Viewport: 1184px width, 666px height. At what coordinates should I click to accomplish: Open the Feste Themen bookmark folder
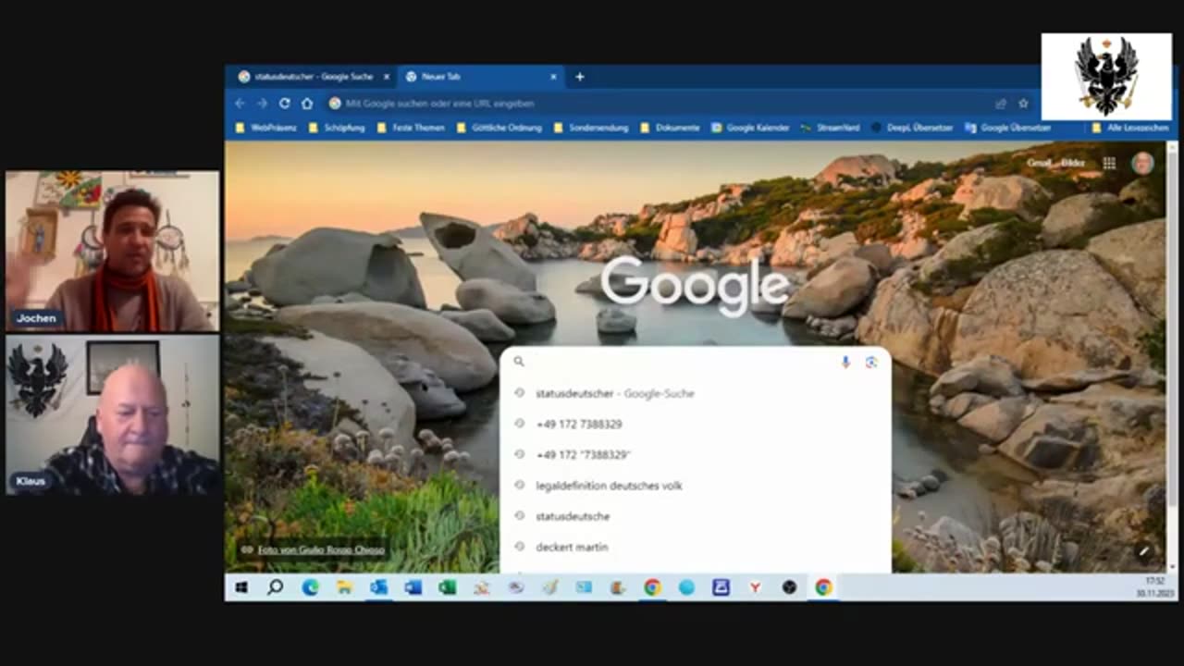[411, 128]
